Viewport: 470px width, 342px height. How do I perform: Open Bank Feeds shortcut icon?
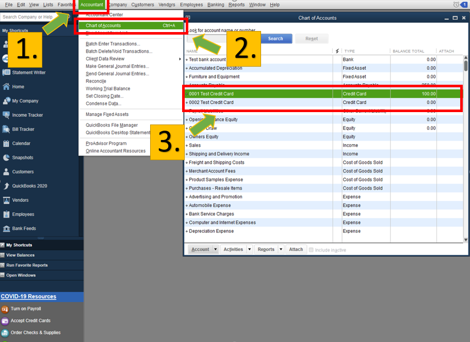[6, 228]
